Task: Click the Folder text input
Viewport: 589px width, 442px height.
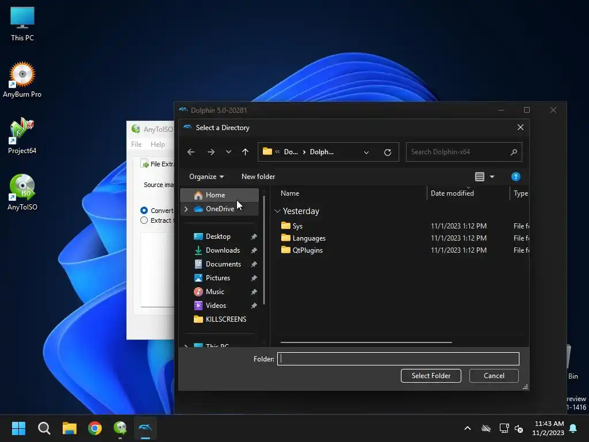Action: pos(398,359)
